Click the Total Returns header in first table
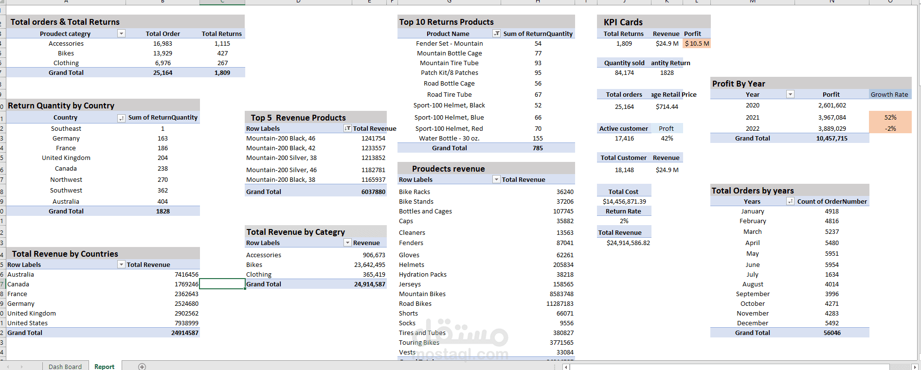The height and width of the screenshot is (370, 921). click(x=221, y=34)
